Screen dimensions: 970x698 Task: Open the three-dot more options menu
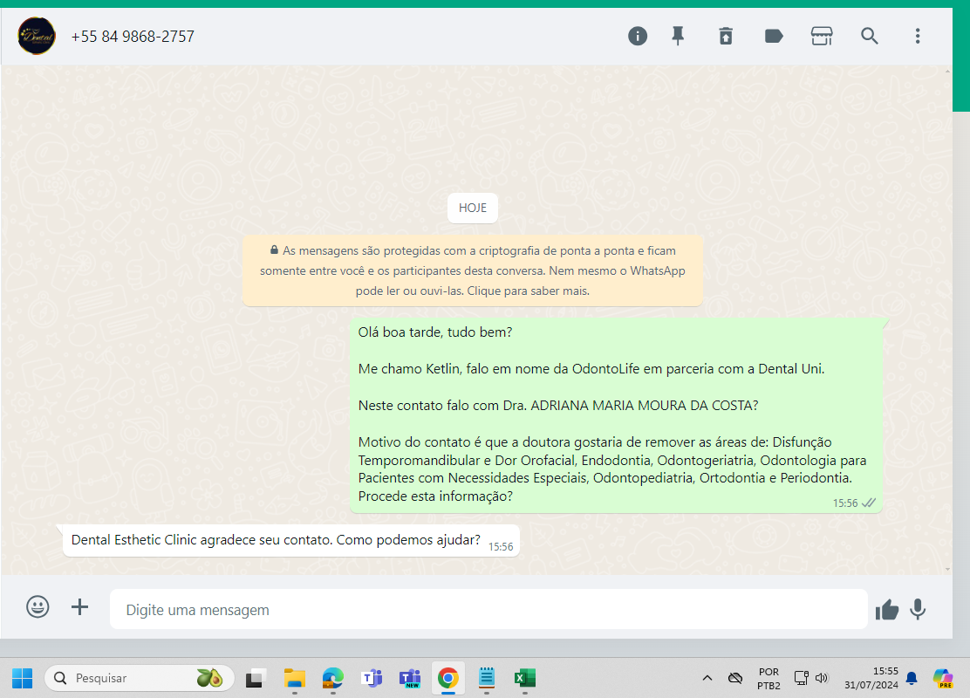tap(918, 37)
